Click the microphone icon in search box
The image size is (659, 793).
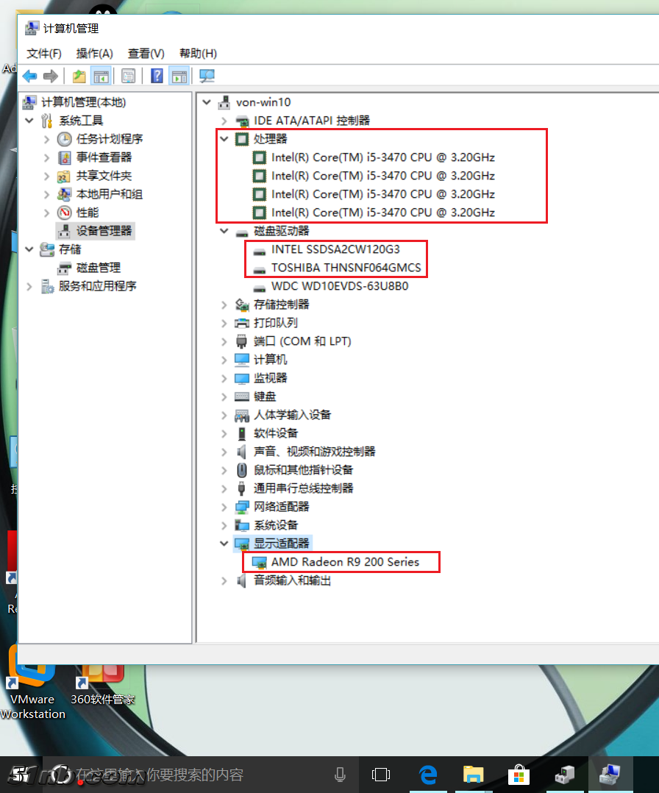point(341,775)
